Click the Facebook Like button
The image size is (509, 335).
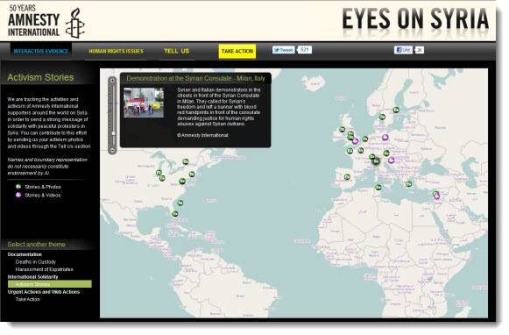click(403, 50)
